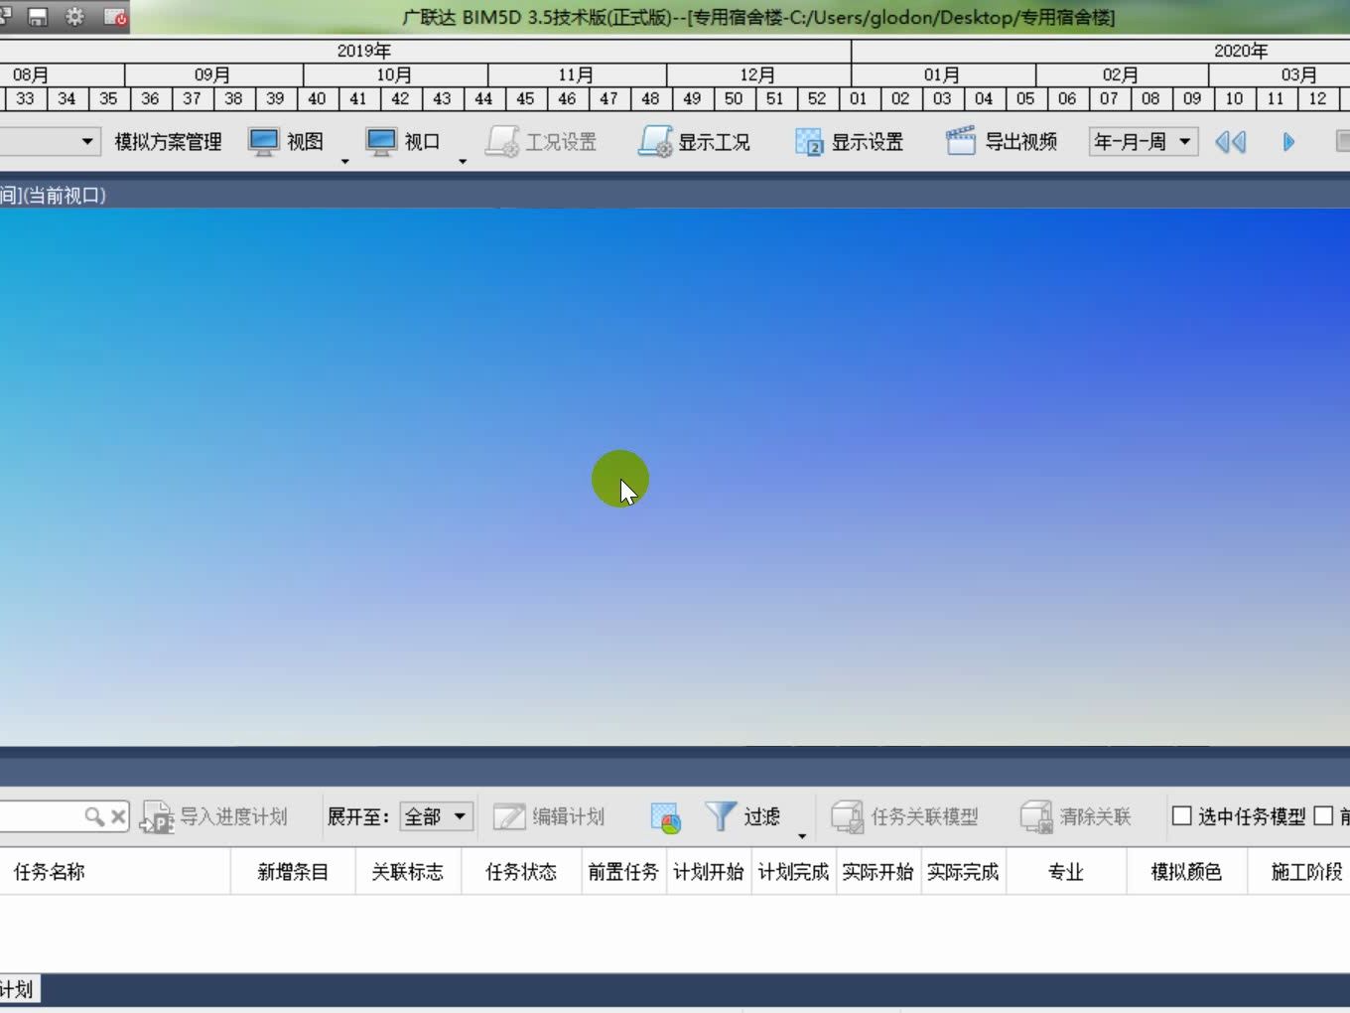This screenshot has height=1013, width=1350.
Task: Click the 视图 monitor icon
Action: (x=264, y=142)
